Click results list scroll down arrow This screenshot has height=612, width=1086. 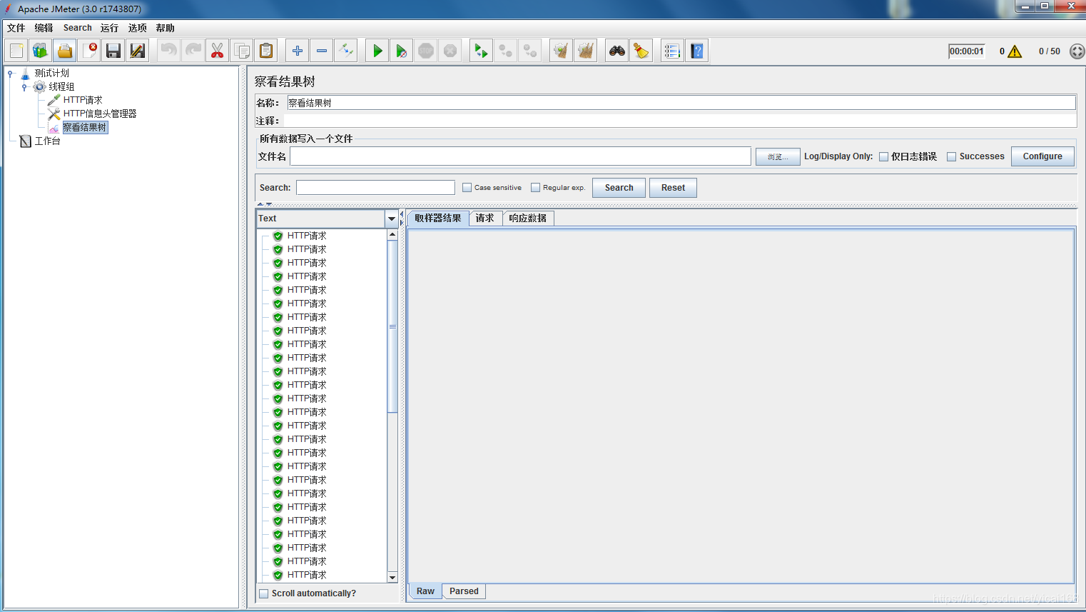392,577
